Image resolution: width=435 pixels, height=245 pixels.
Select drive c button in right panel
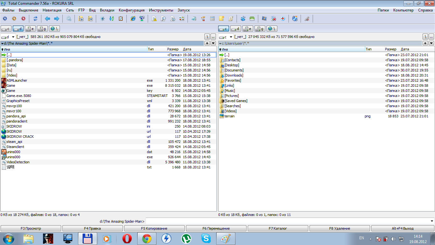point(224,29)
